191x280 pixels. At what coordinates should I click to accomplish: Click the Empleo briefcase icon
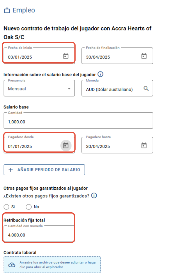[x=7, y=10]
